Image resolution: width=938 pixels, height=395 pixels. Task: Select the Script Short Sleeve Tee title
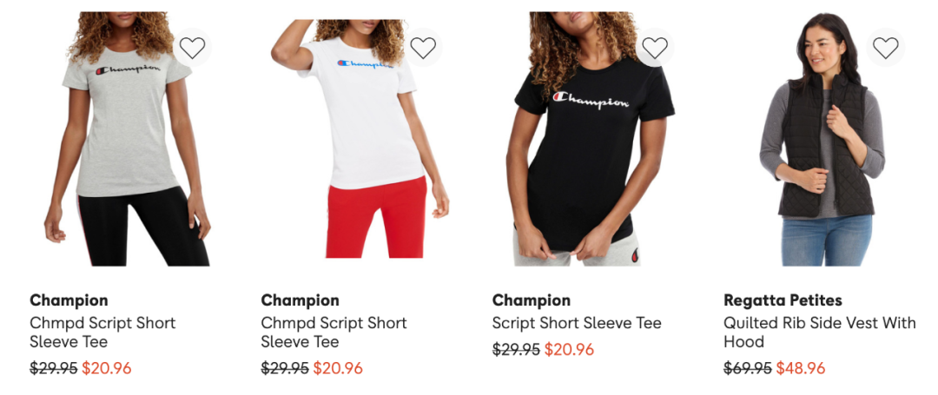(x=577, y=323)
